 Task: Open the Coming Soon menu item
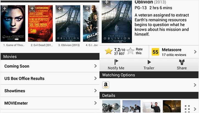[50, 66]
